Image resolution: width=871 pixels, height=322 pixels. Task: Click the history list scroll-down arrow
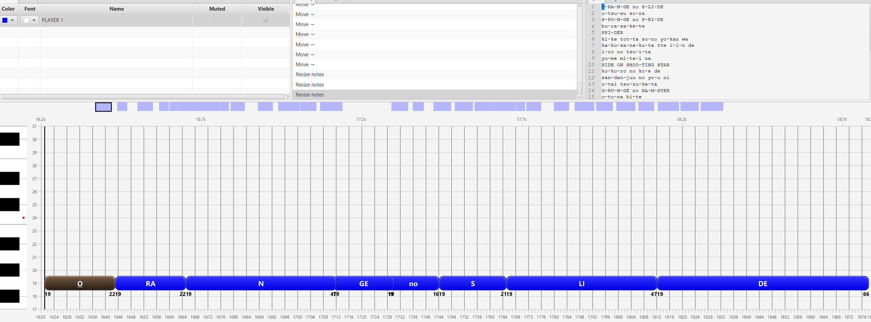click(580, 97)
